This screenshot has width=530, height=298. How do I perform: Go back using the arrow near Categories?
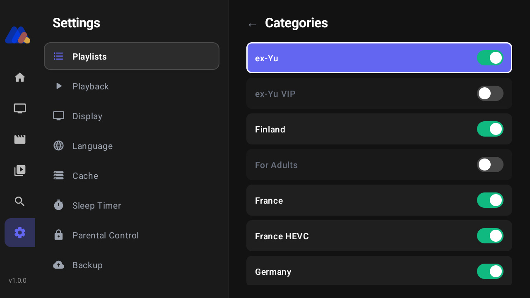[252, 24]
